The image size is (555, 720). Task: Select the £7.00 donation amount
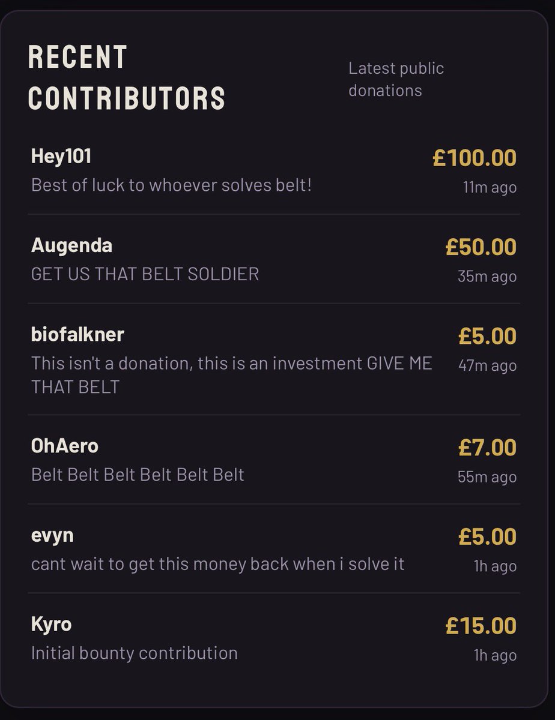pyautogui.click(x=487, y=448)
